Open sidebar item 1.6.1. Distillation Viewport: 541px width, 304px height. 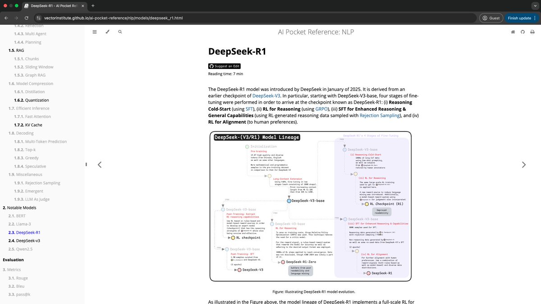(x=29, y=92)
